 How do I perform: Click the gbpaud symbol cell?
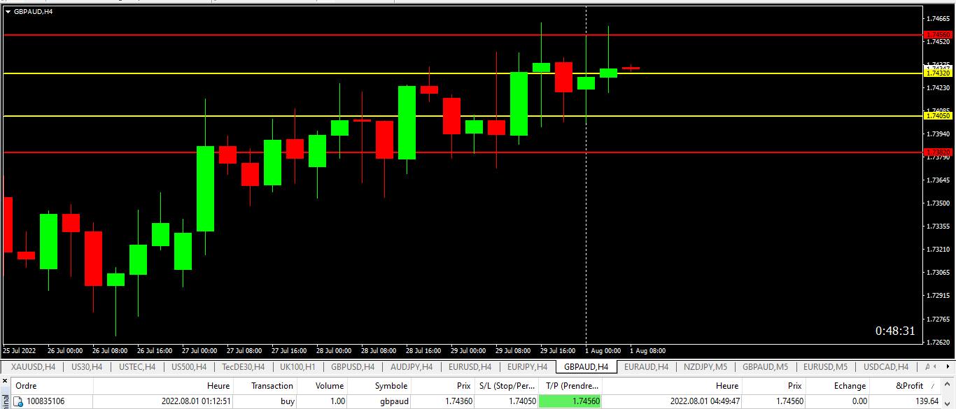(x=393, y=401)
